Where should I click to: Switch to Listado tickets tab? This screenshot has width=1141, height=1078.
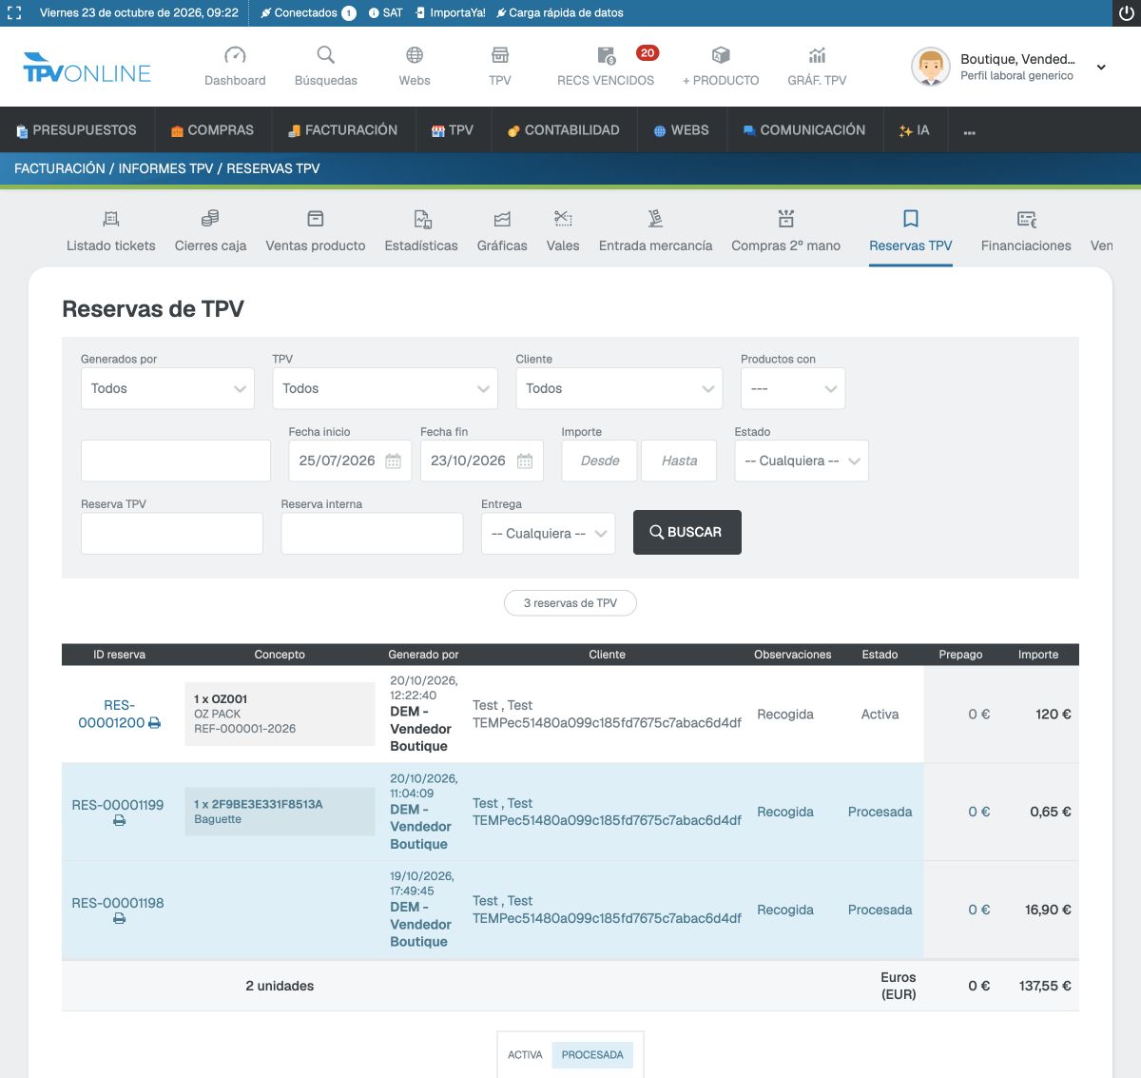tap(111, 231)
